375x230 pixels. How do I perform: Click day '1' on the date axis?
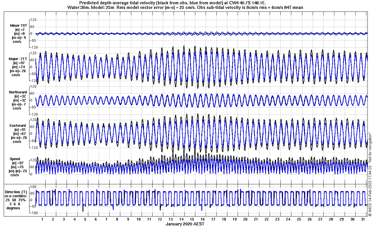point(42,219)
